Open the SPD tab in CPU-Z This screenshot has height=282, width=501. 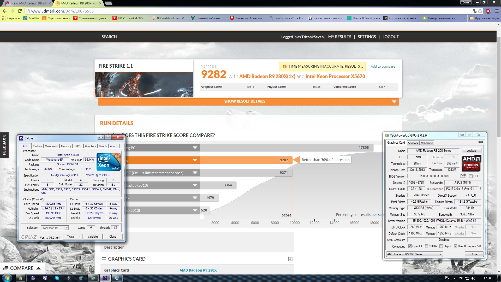(78, 146)
